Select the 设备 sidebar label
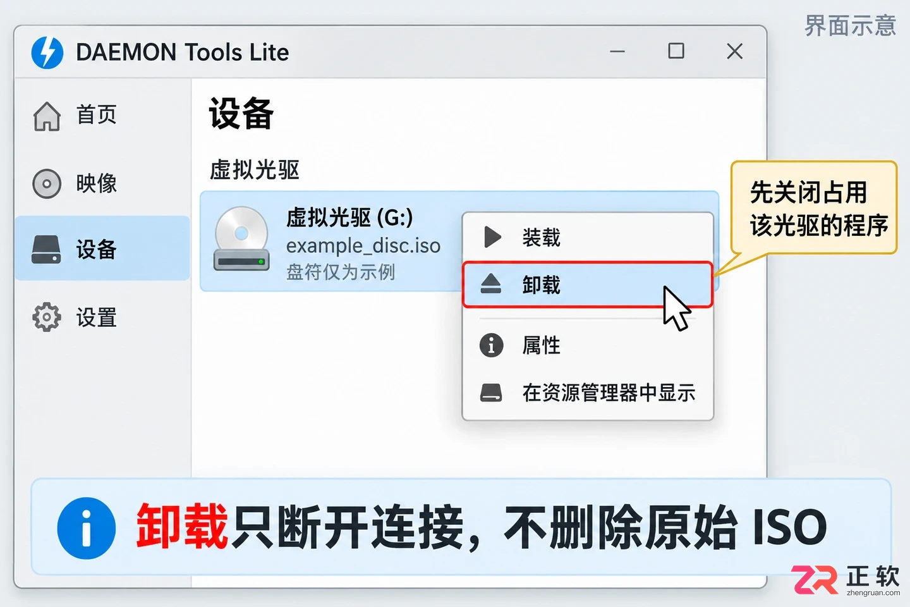 (x=97, y=249)
